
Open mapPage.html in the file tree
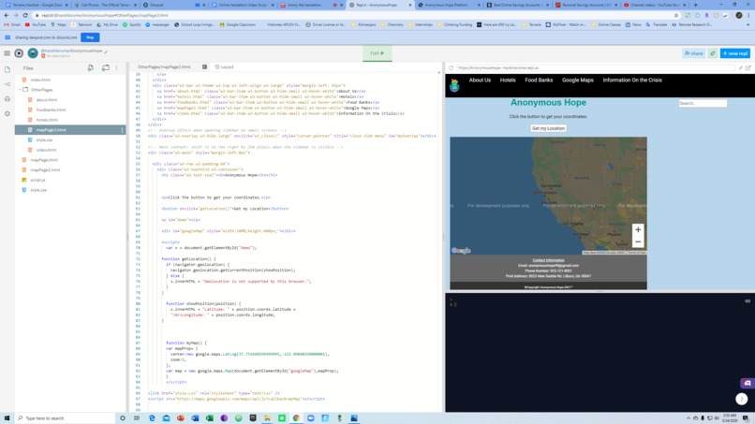tap(44, 160)
